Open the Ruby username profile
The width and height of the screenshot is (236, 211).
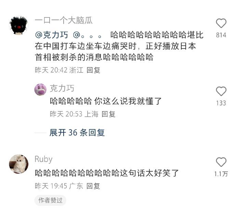pos(43,159)
